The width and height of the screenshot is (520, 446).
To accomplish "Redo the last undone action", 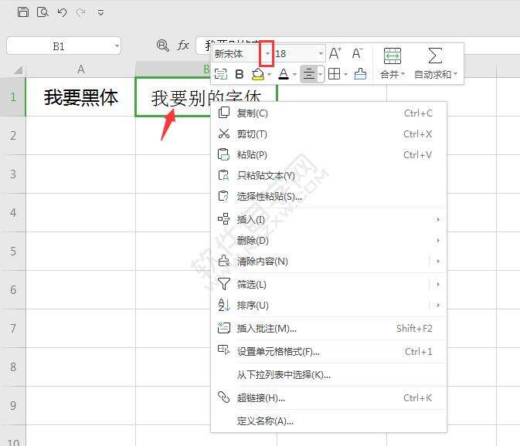I will coord(80,12).
